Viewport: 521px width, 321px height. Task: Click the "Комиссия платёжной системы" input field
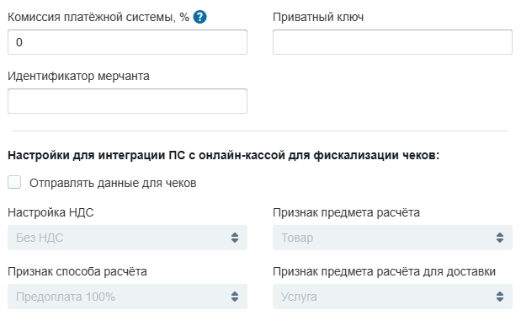tap(127, 42)
